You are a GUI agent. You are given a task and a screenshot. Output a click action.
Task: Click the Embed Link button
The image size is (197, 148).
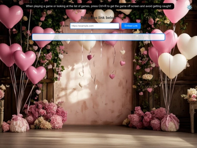pos(131,26)
